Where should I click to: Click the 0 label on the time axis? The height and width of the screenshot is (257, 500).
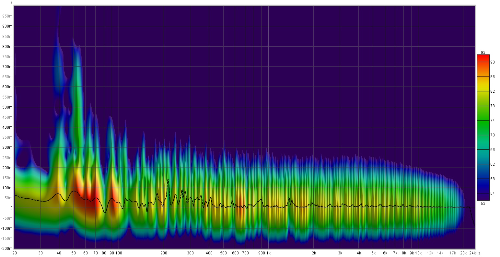[11, 208]
